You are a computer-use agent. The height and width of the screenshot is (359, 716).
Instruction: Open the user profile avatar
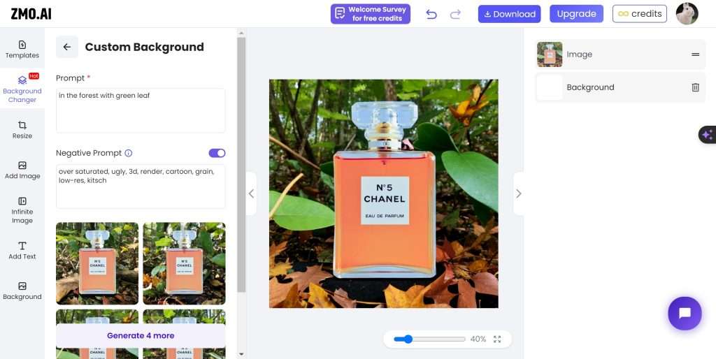[x=687, y=14]
